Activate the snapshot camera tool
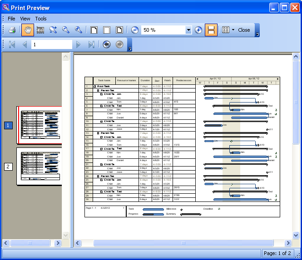The image size is (302, 260). 40,30
